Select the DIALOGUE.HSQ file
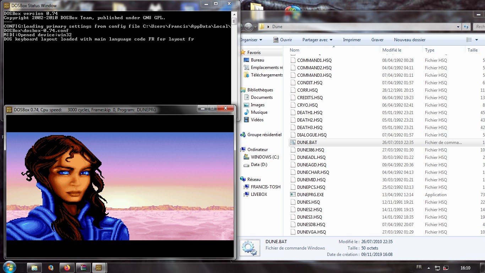This screenshot has height=273, width=485. click(x=386, y=135)
